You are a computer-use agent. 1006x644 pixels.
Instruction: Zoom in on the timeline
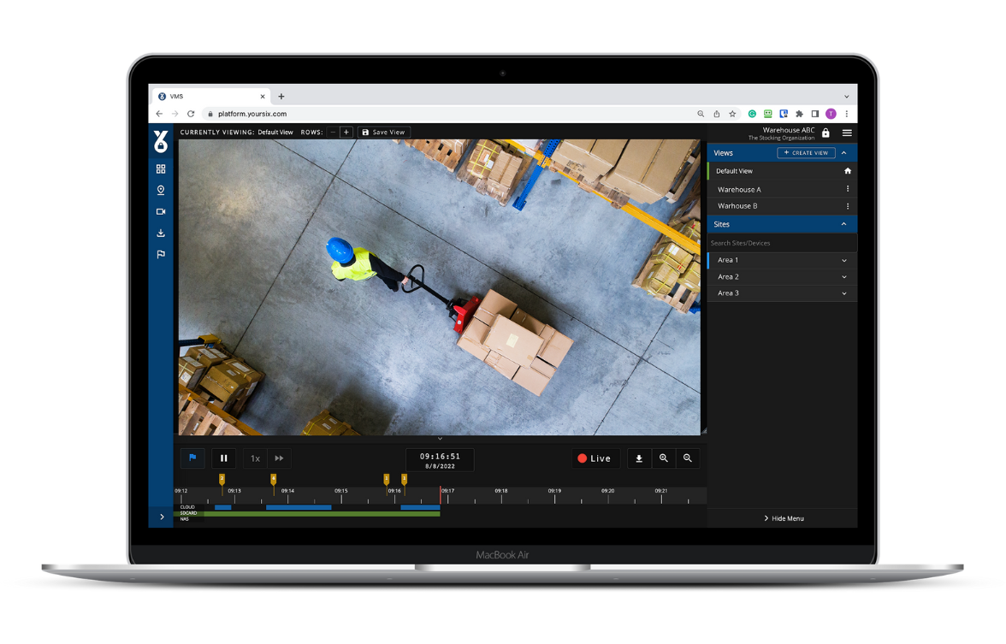click(663, 458)
